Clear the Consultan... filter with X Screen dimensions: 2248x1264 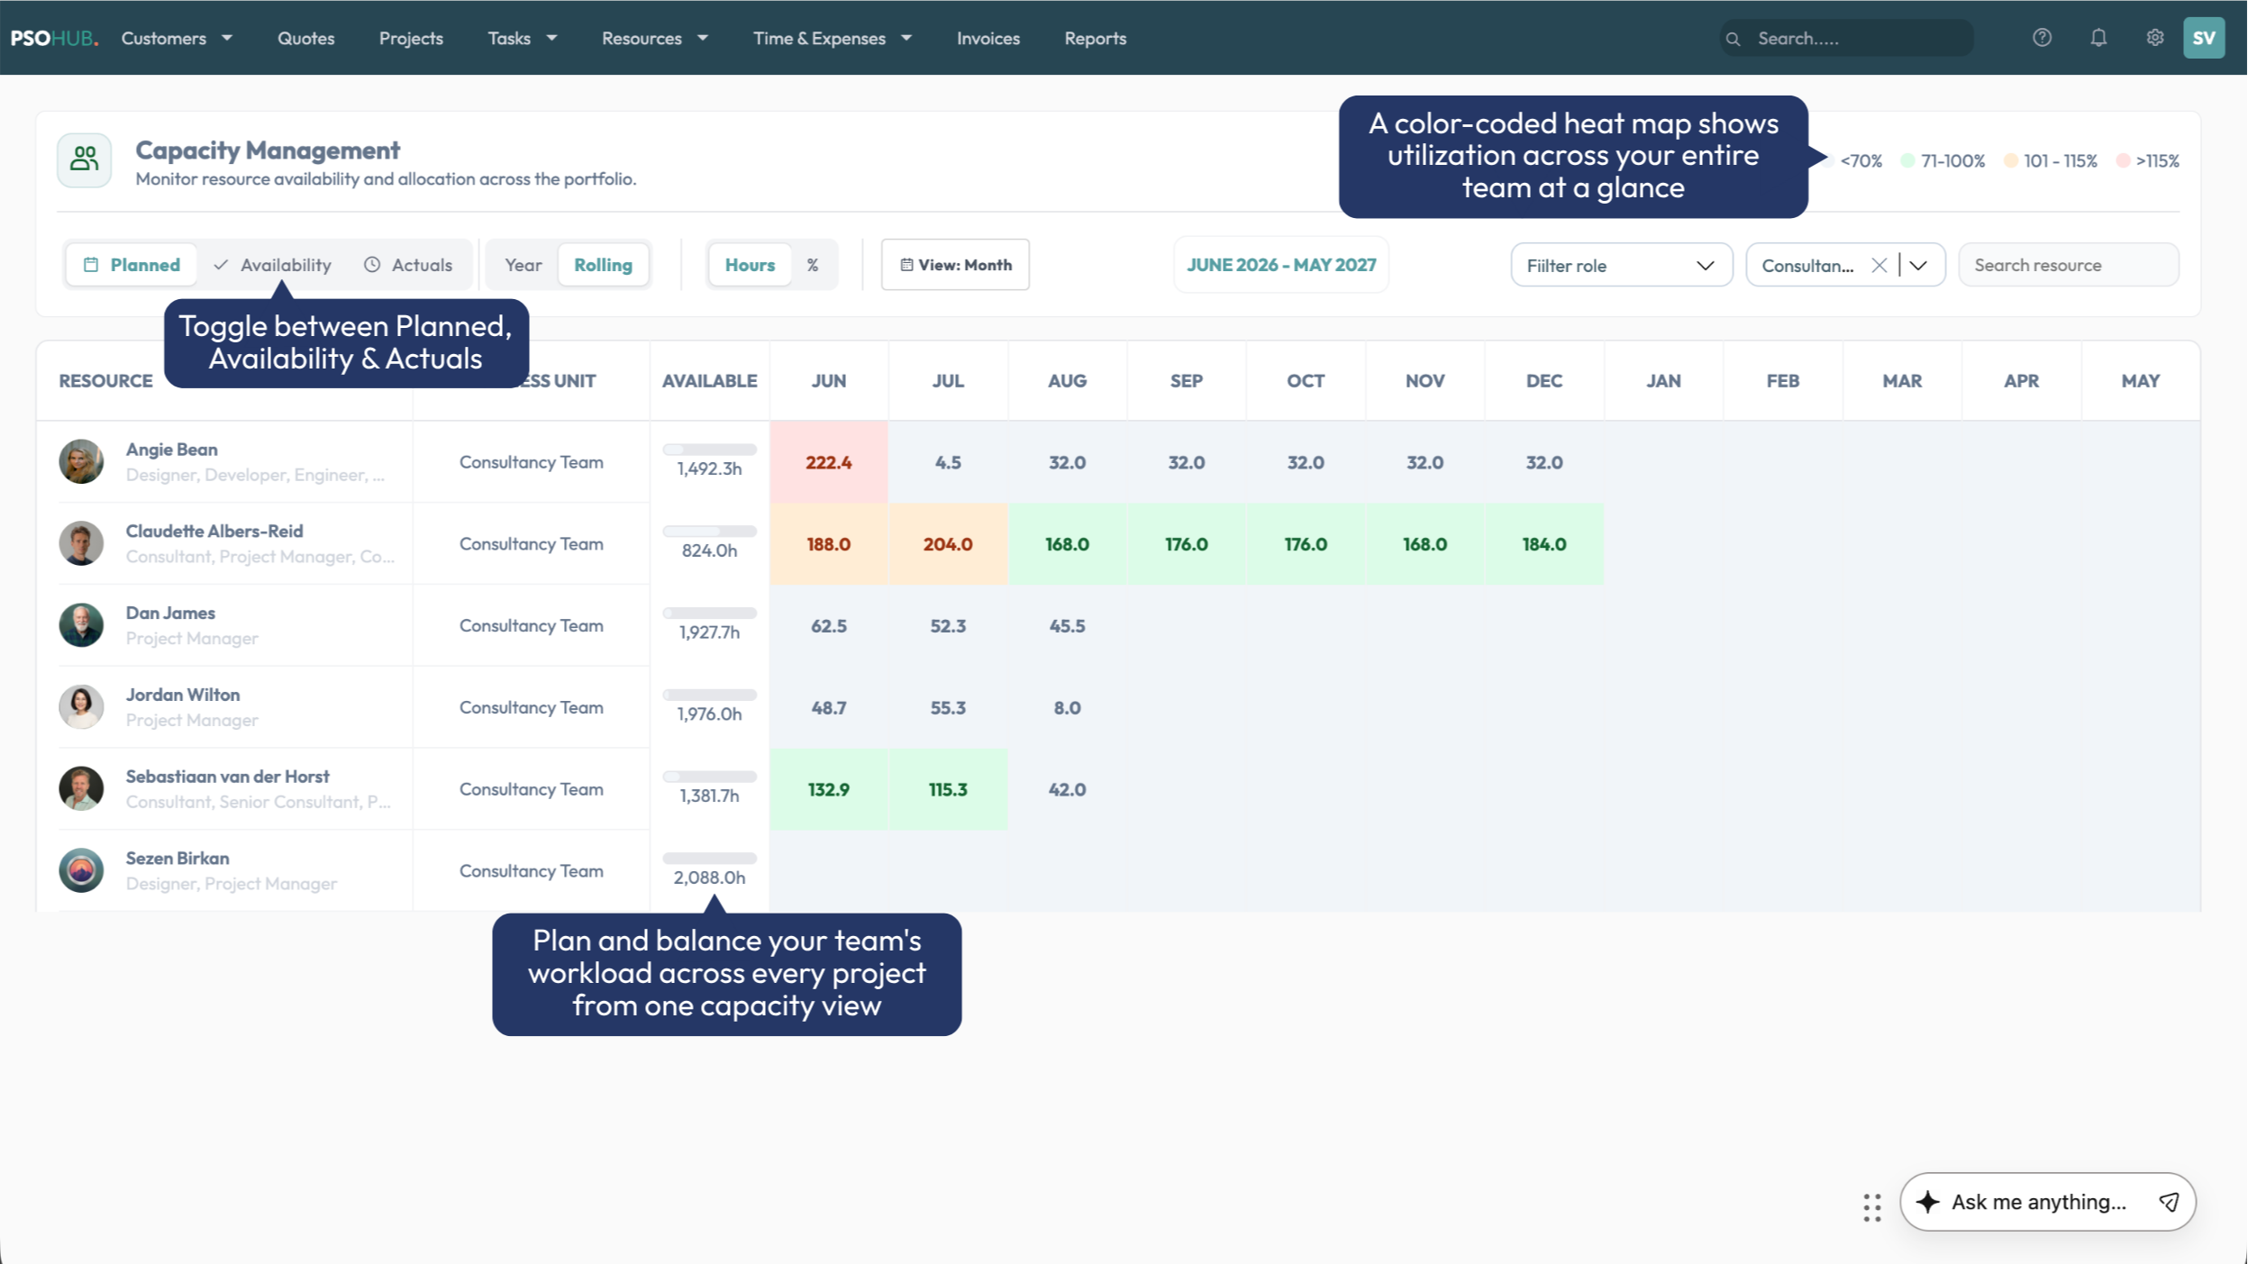pos(1879,265)
